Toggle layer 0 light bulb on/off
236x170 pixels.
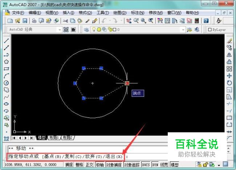[x=94, y=29]
